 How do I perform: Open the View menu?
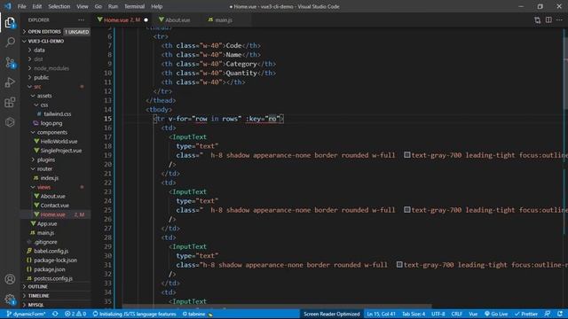(x=83, y=6)
